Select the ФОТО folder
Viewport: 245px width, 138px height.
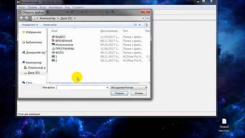point(60,53)
